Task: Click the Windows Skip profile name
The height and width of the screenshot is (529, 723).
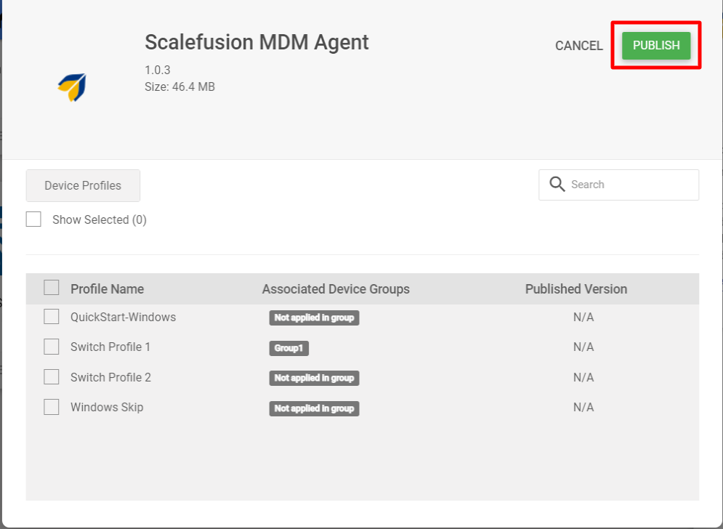Action: click(107, 407)
